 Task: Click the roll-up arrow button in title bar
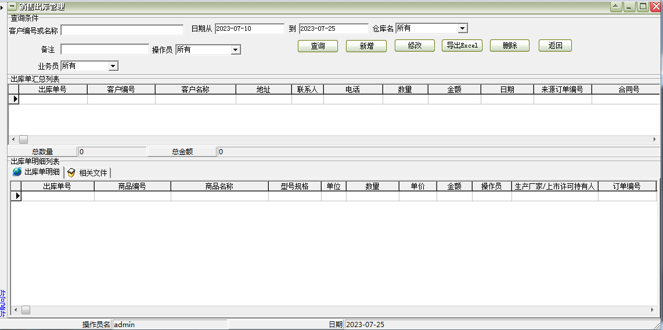pos(616,7)
